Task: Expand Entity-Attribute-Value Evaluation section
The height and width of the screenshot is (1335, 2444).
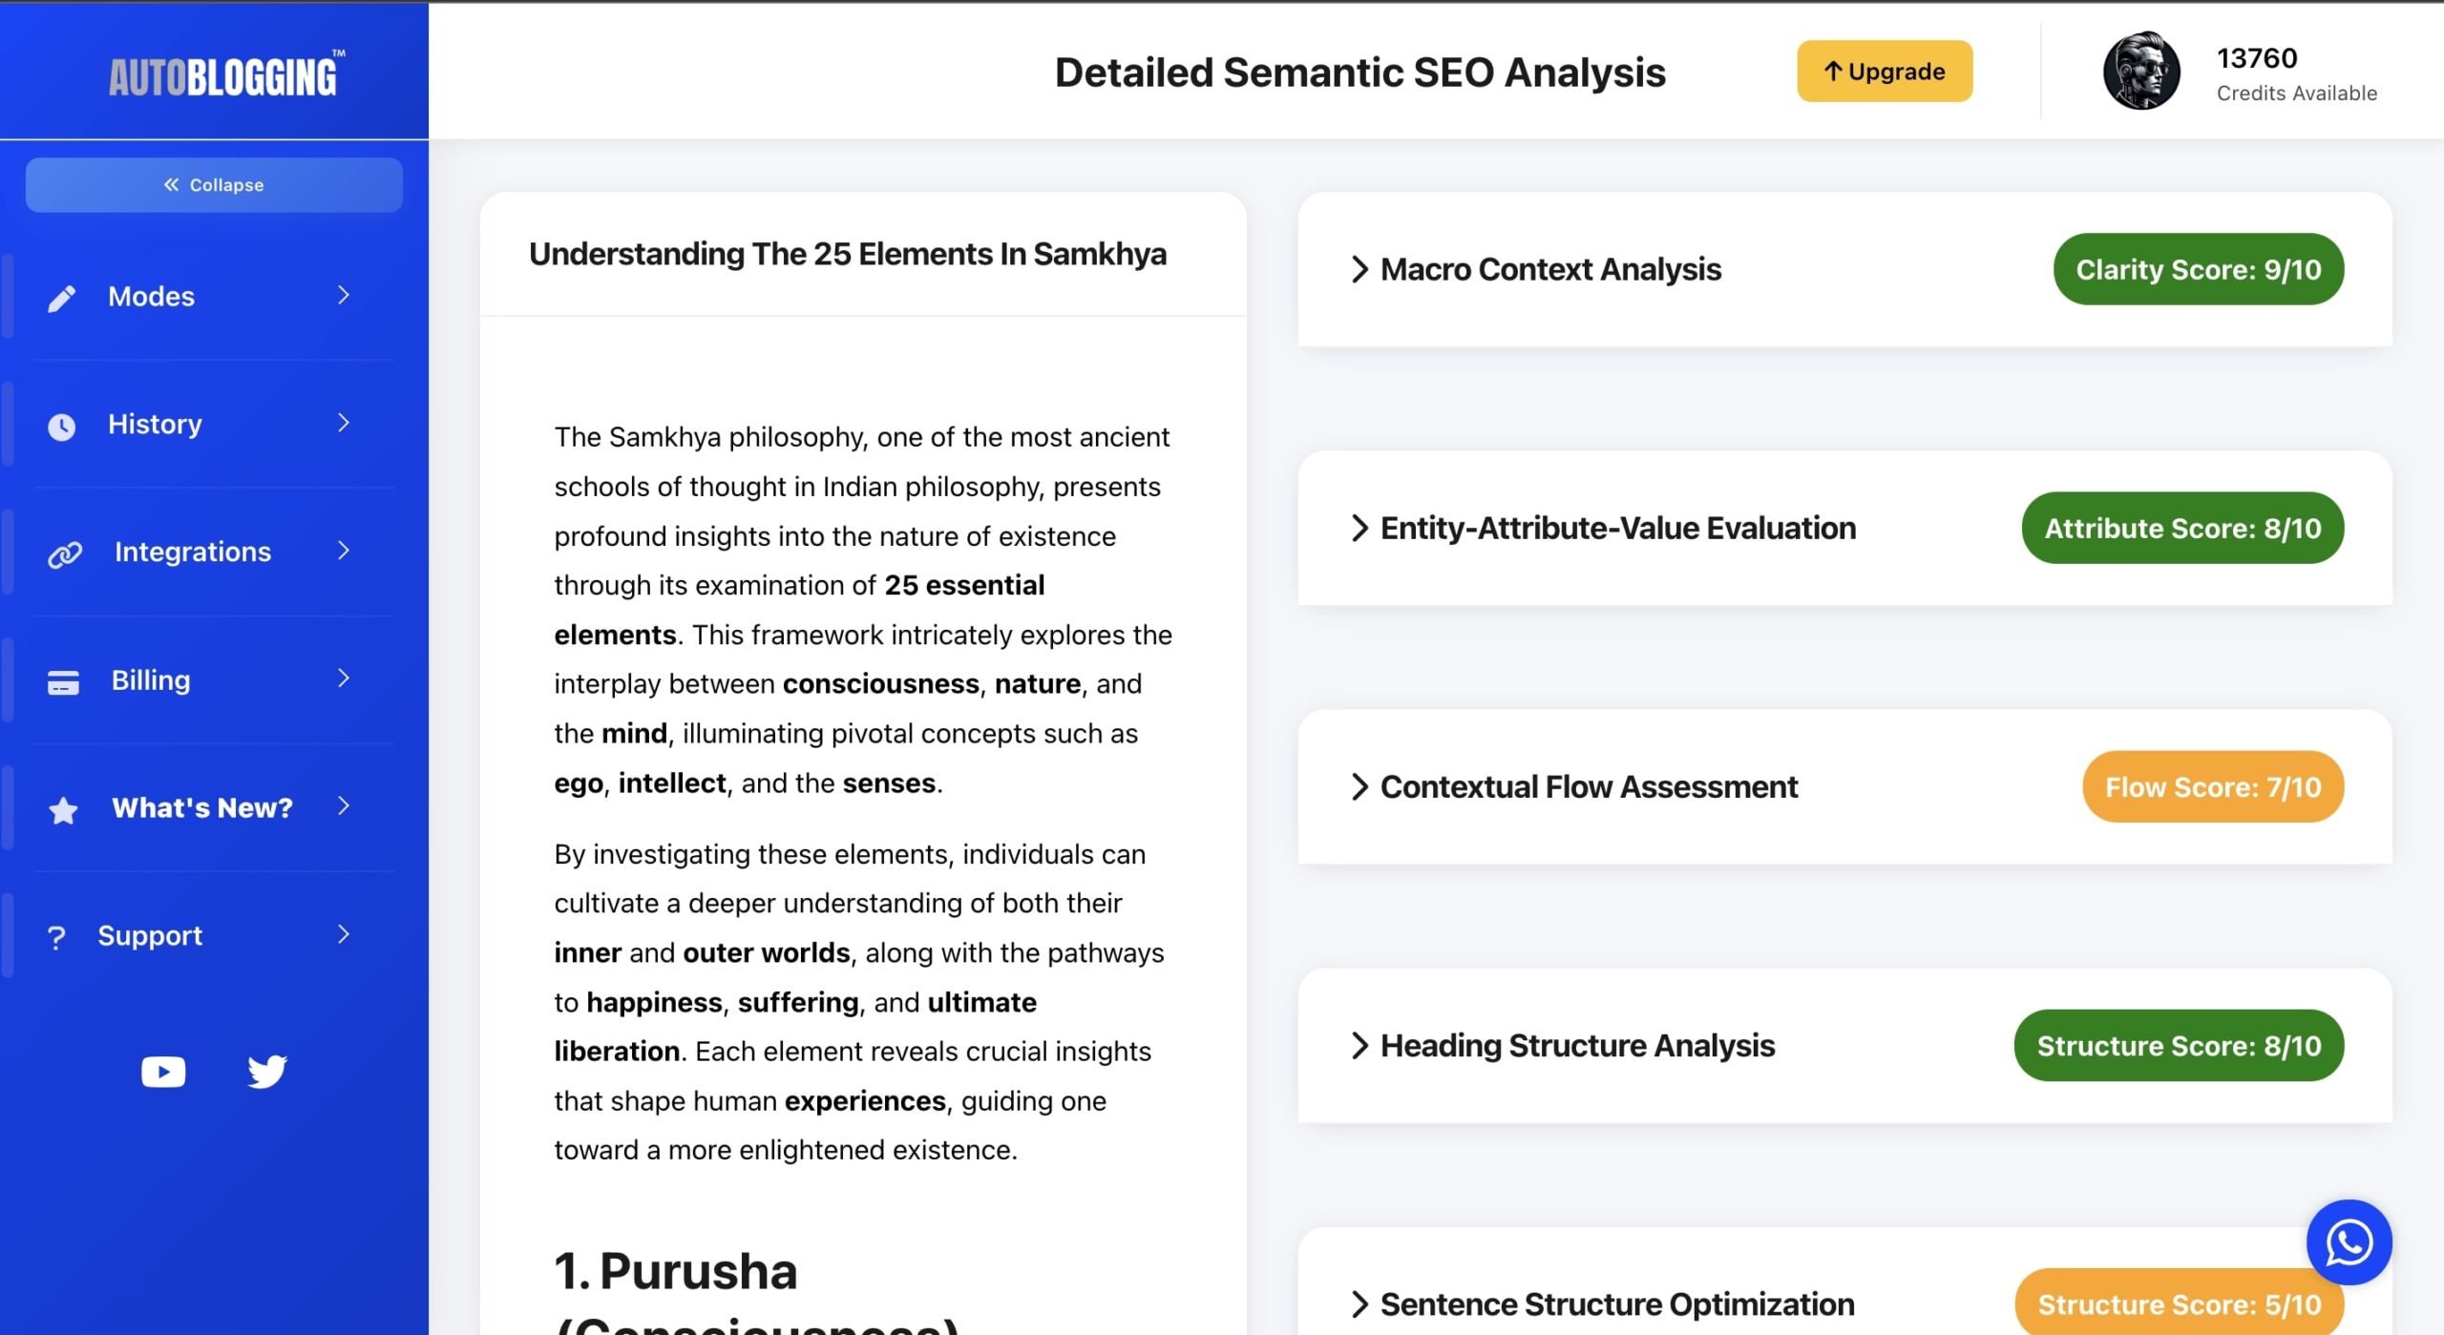Action: 1617,529
